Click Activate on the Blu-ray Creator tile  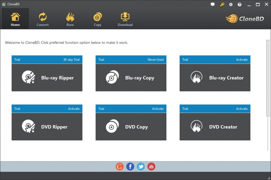tap(242, 60)
